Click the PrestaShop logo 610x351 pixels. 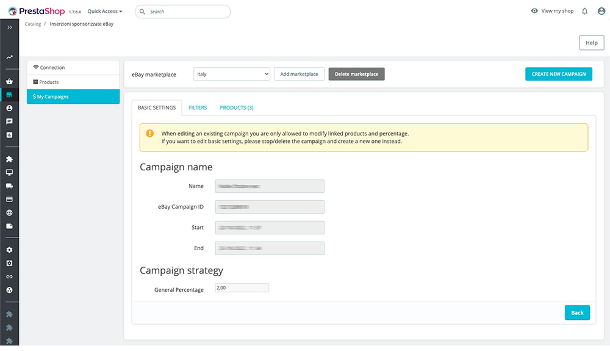pos(36,11)
